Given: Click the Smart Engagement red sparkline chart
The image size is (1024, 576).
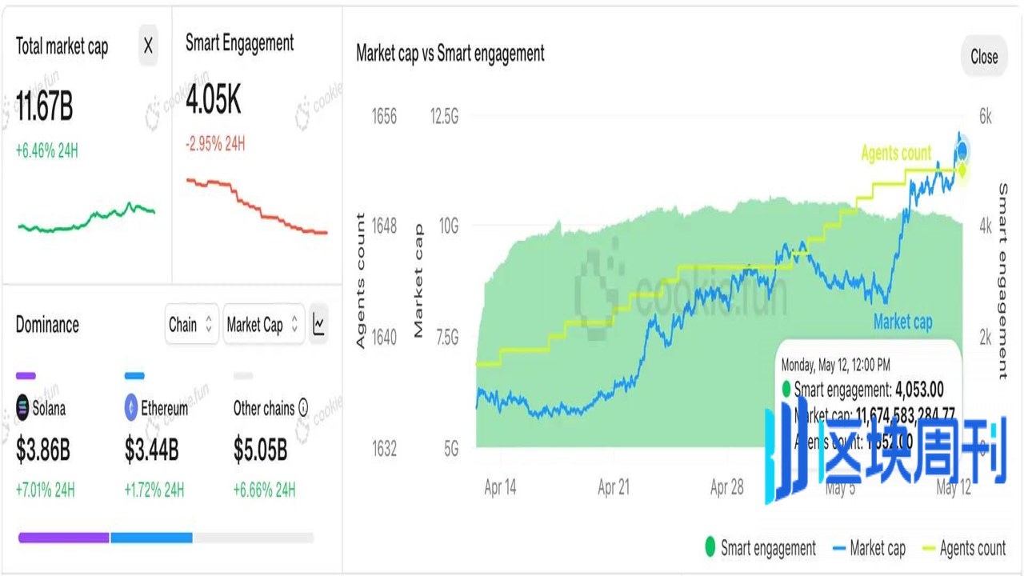Looking at the screenshot, I should click(x=257, y=206).
